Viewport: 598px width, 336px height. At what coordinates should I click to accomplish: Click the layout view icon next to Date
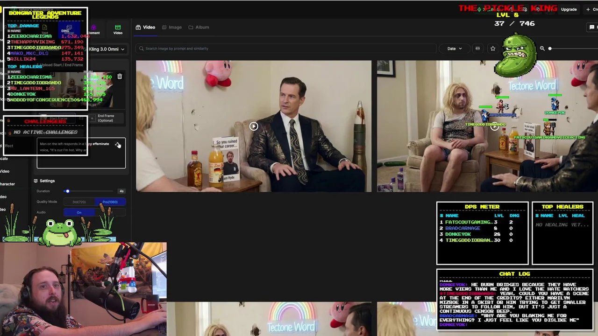477,49
